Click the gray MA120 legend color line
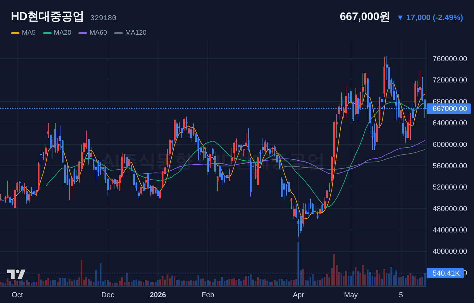The width and height of the screenshot is (474, 303). point(118,33)
